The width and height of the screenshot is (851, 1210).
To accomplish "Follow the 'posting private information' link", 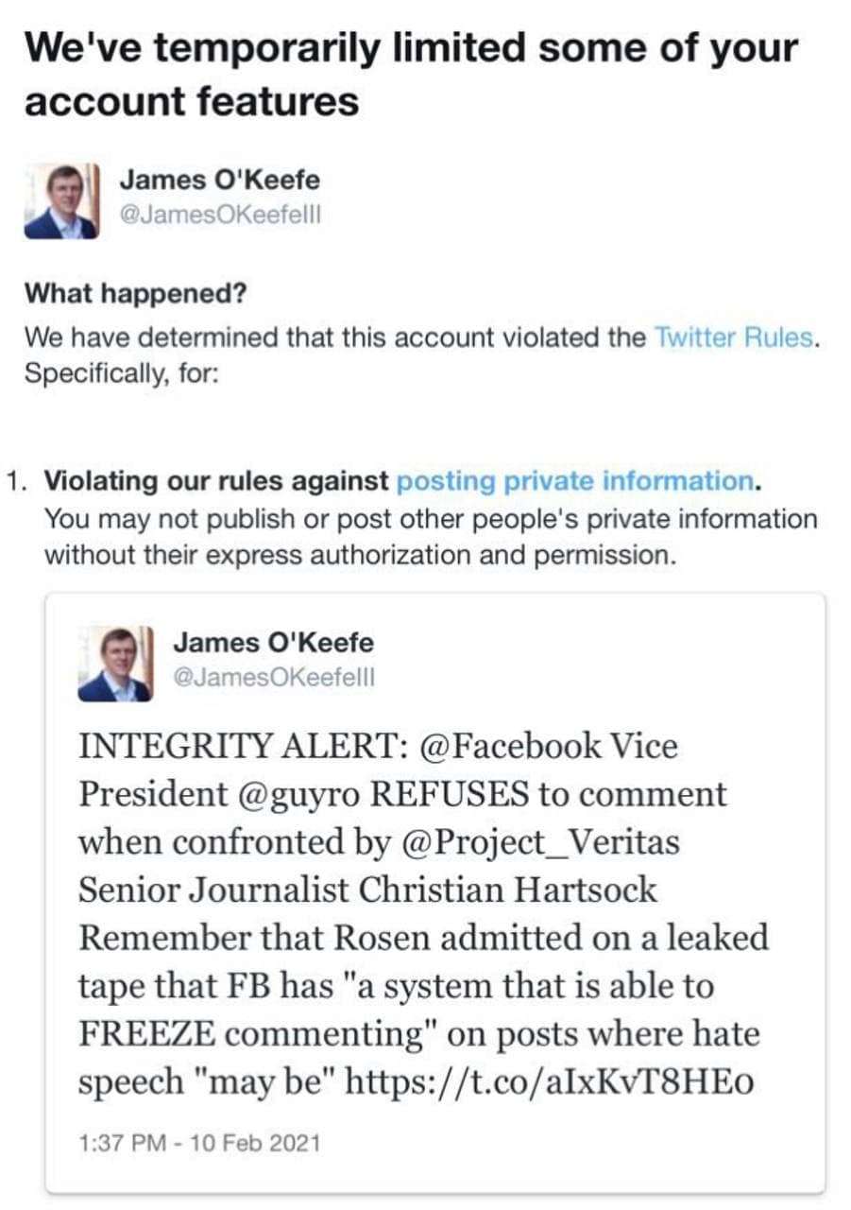I will pos(574,482).
